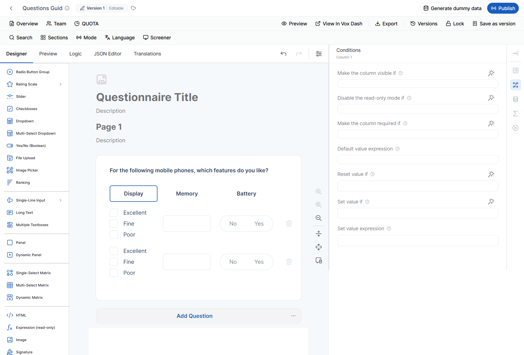The height and width of the screenshot is (355, 524).
Task: Open the Version 1 Editable selector
Action: click(102, 8)
